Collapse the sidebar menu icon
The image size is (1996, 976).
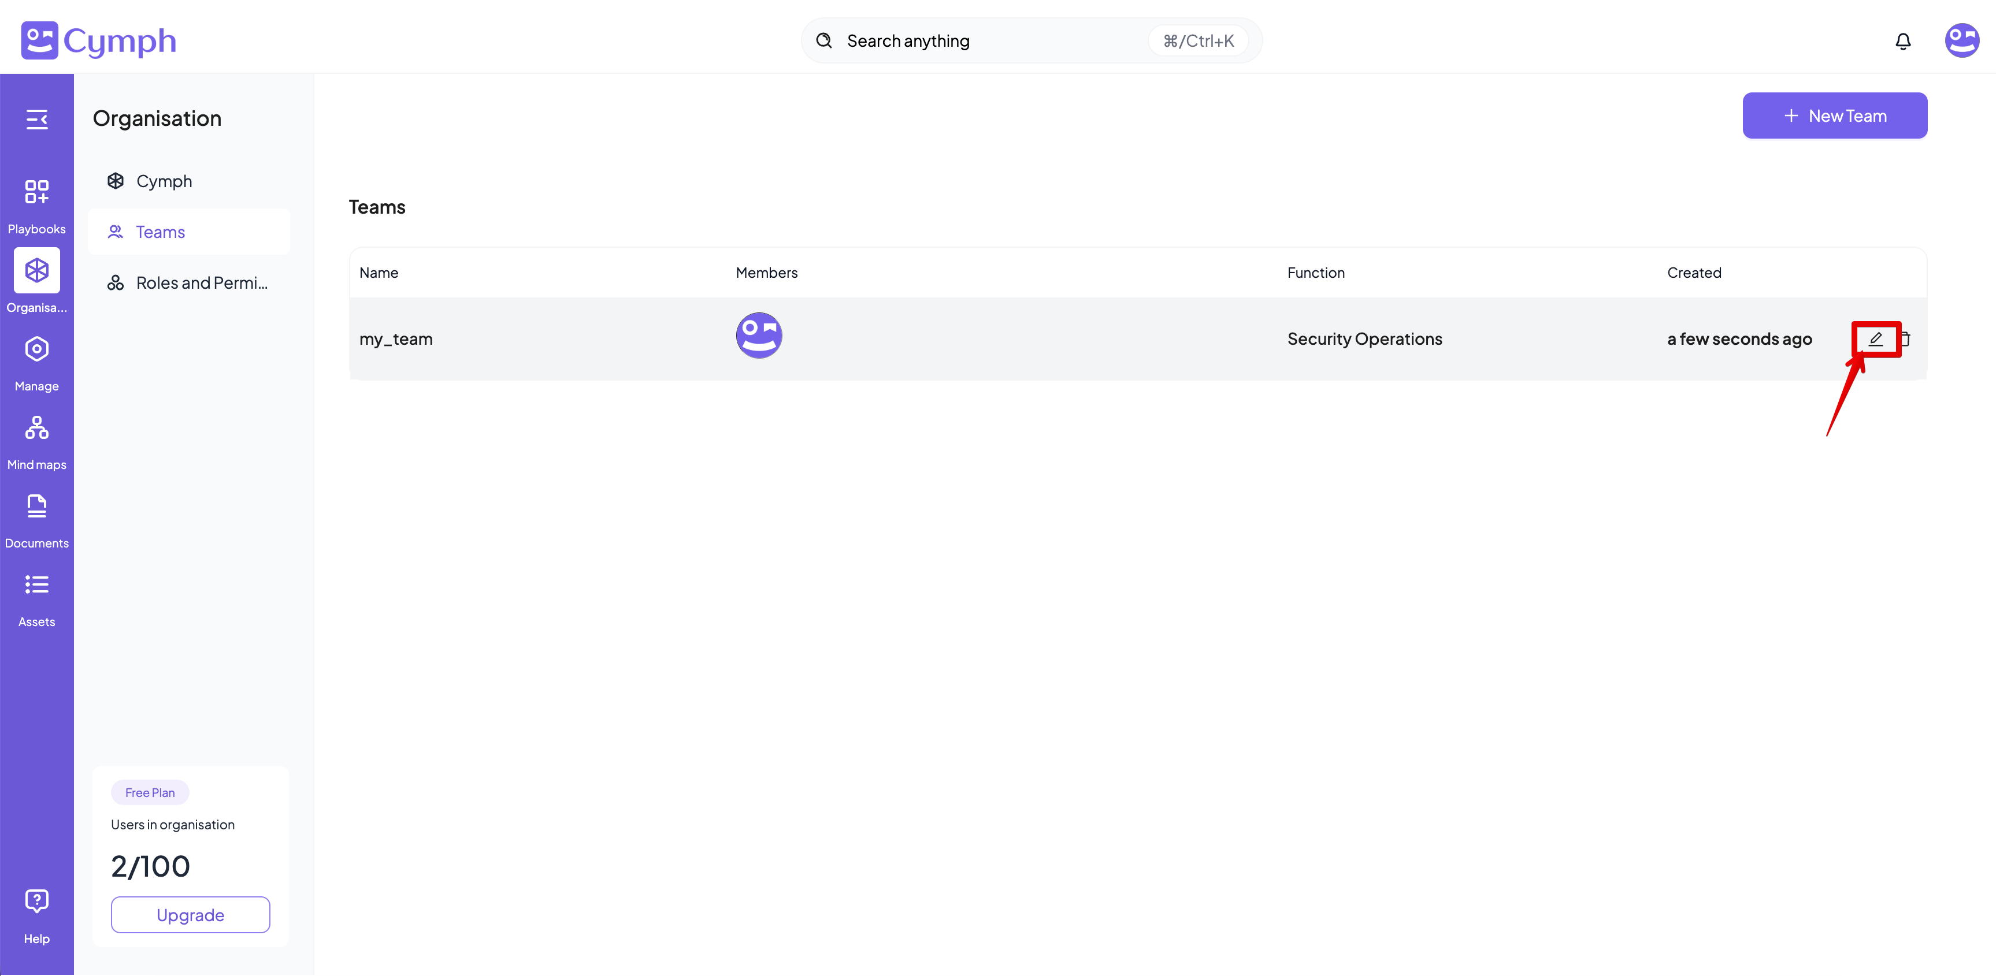click(36, 120)
